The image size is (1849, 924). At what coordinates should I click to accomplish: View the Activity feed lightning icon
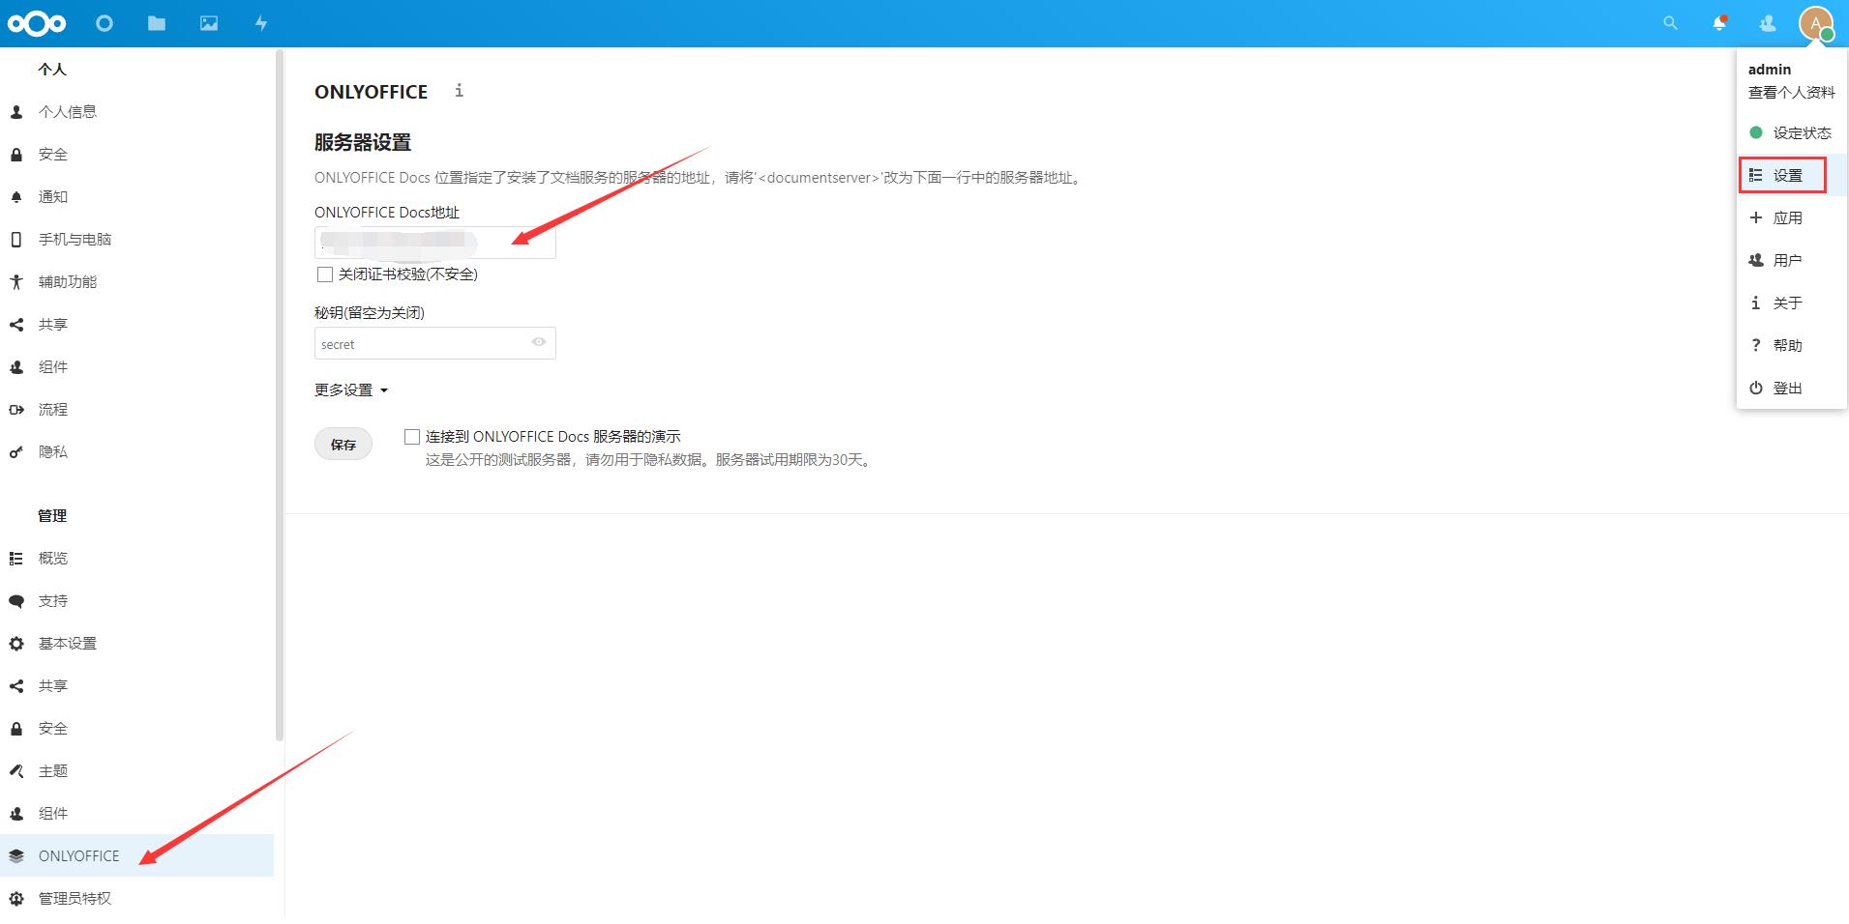(259, 22)
